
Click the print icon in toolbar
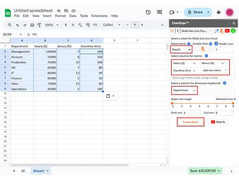pyautogui.click(x=32, y=25)
